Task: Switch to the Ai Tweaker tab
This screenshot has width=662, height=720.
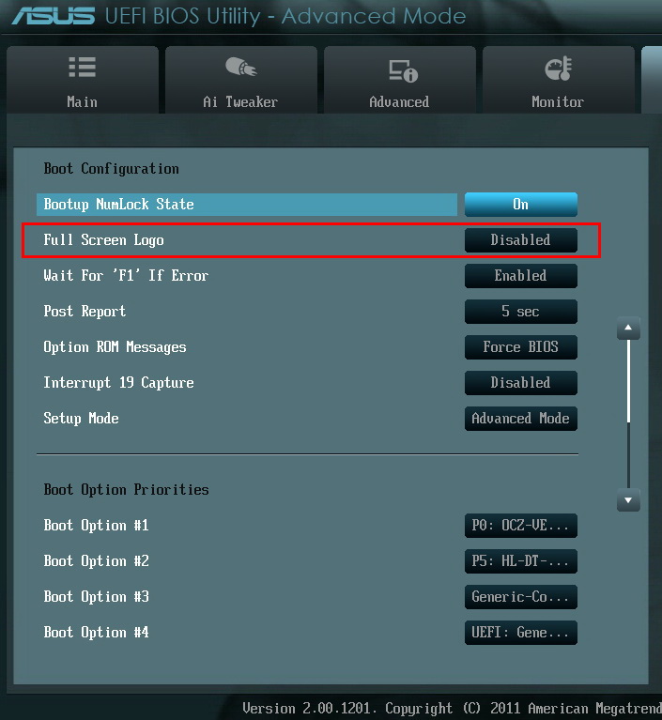Action: click(x=240, y=83)
